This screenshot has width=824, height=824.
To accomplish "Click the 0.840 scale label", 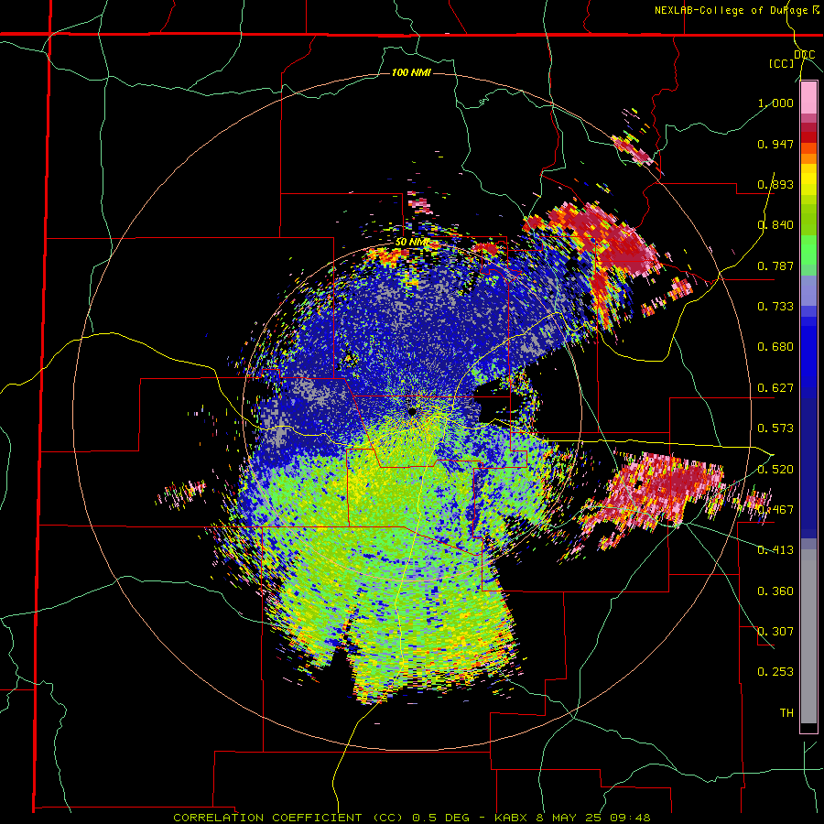I will pyautogui.click(x=775, y=225).
